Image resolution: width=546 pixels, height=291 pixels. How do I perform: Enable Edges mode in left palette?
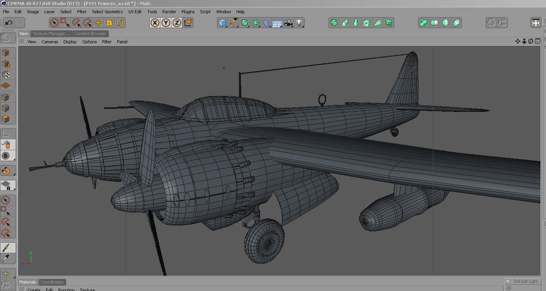5,108
